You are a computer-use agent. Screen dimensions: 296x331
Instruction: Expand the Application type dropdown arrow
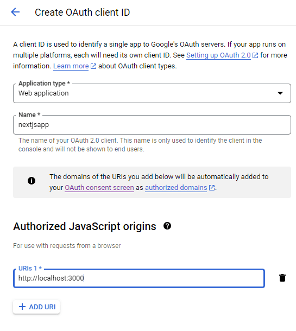coord(280,93)
